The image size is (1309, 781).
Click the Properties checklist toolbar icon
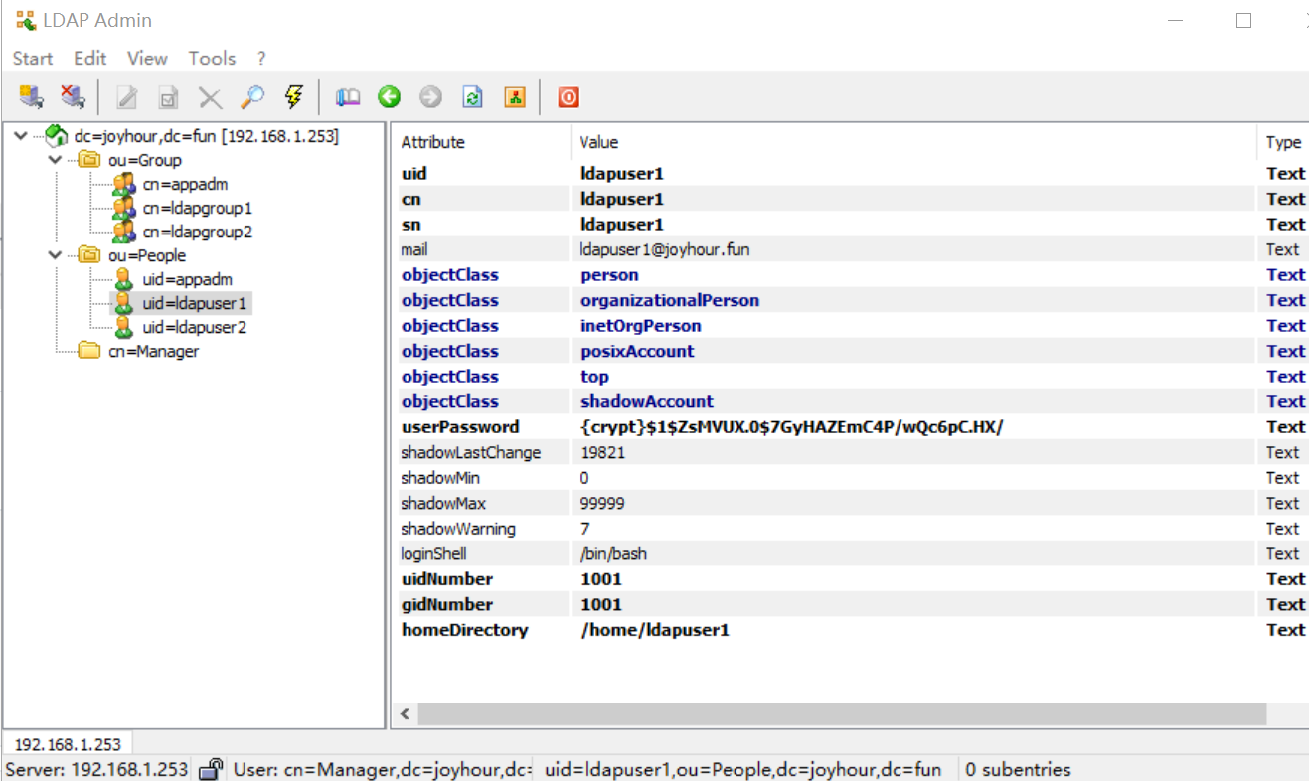pos(169,97)
